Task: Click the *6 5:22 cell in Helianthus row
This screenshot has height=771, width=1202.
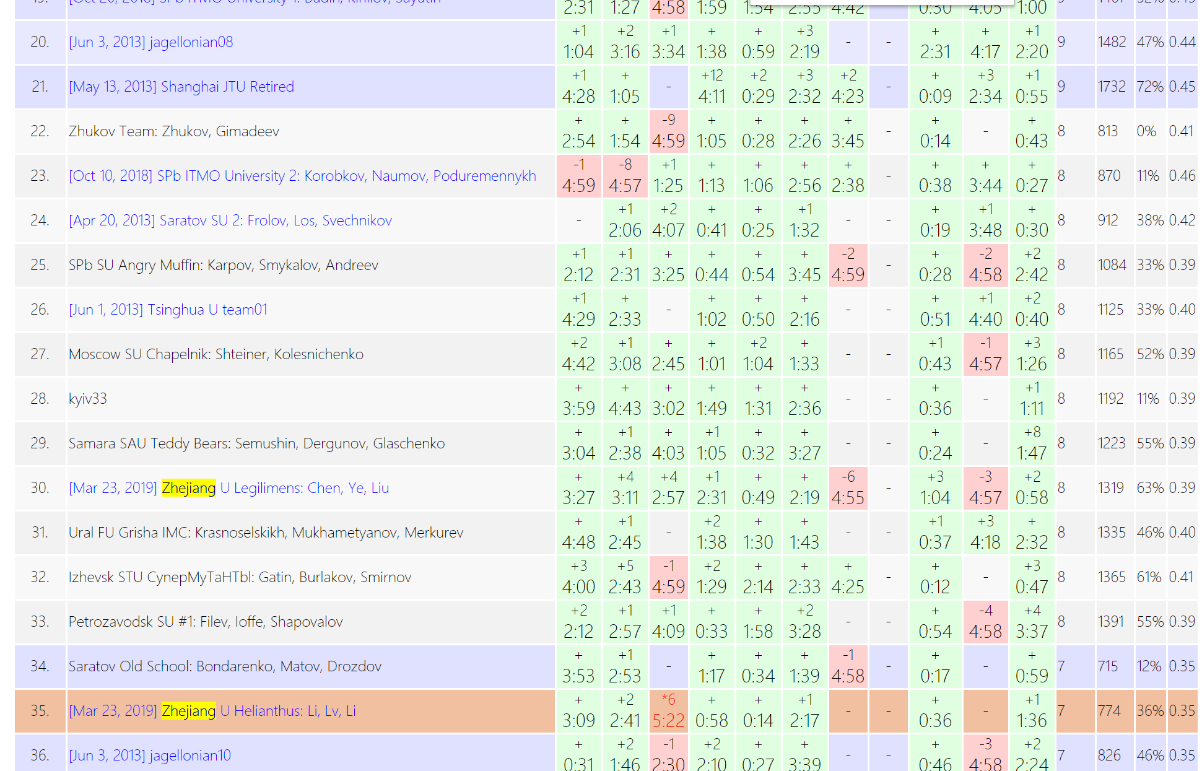Action: point(668,711)
